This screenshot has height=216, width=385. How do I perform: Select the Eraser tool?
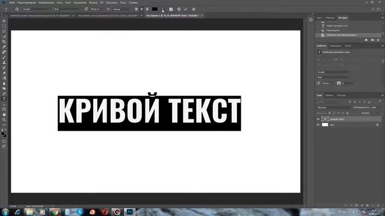[x=4, y=73]
